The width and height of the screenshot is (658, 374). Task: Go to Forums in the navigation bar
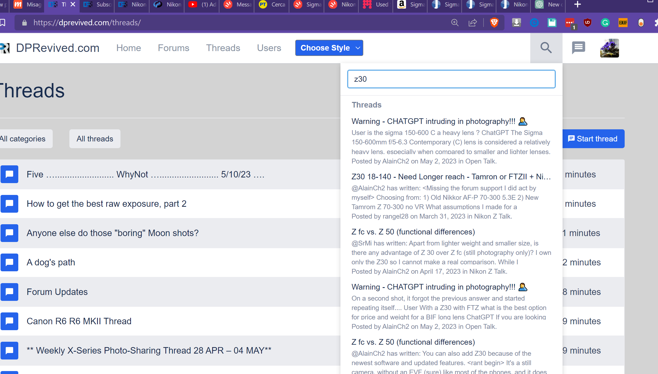click(173, 48)
